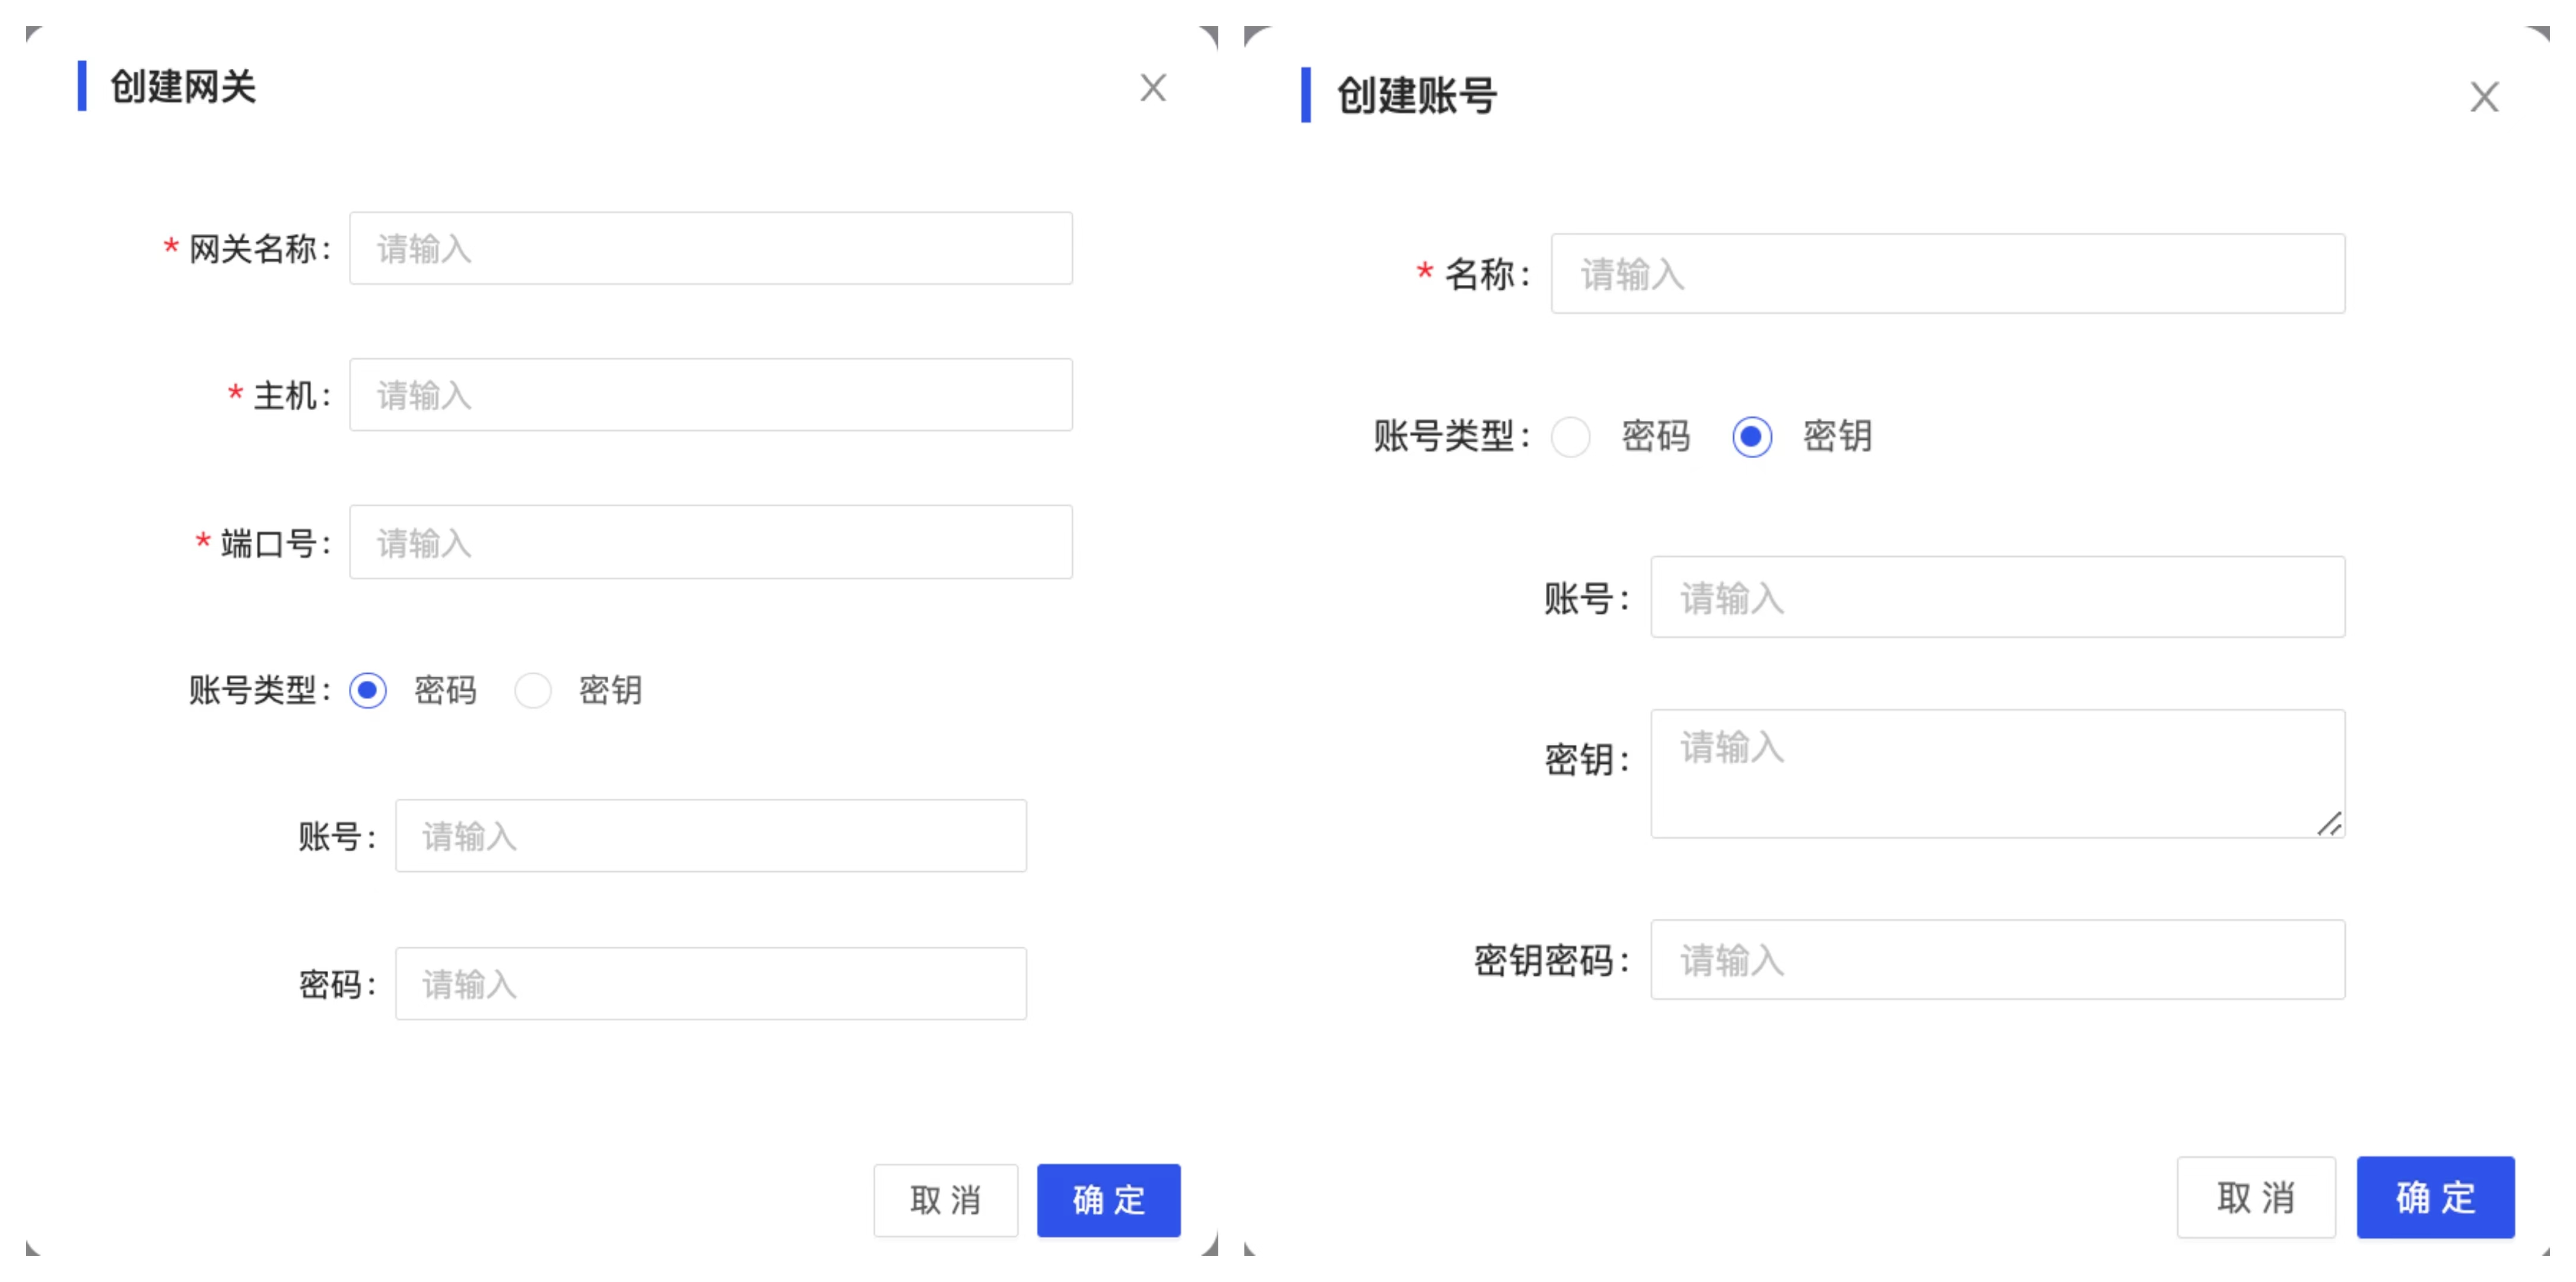Click the 端口号 input field
The height and width of the screenshot is (1282, 2576).
[x=710, y=542]
